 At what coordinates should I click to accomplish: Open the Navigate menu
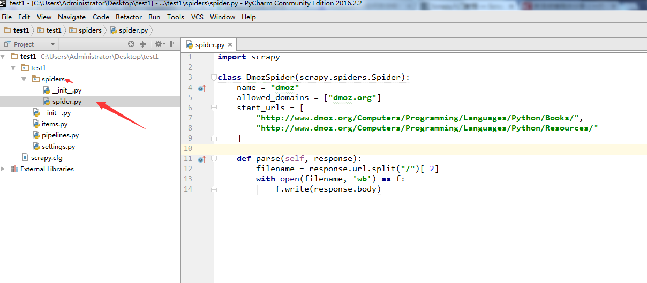(72, 17)
